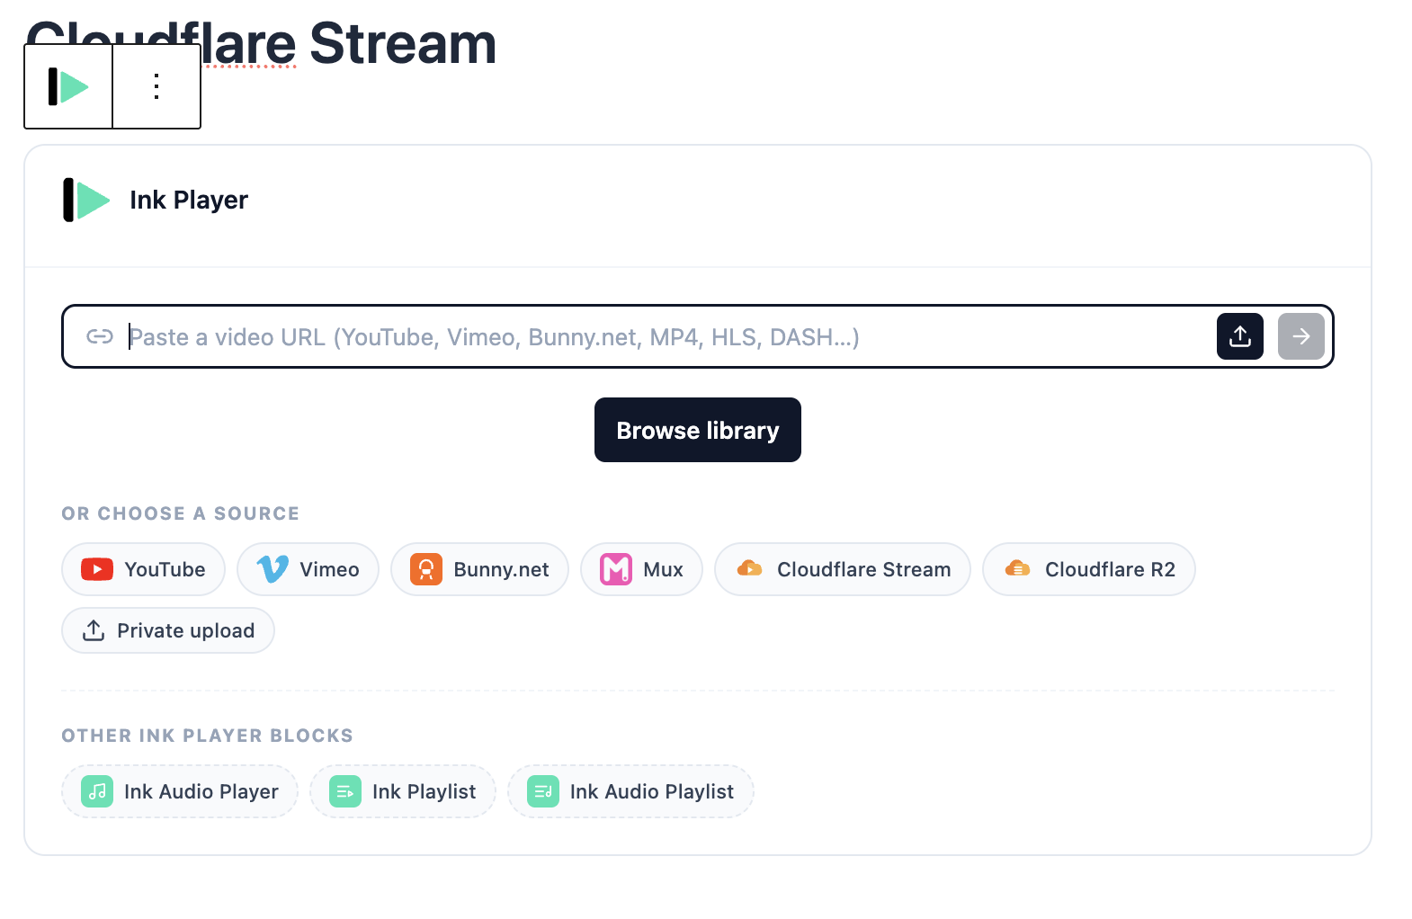Switch to Ink Playlist block

(403, 791)
